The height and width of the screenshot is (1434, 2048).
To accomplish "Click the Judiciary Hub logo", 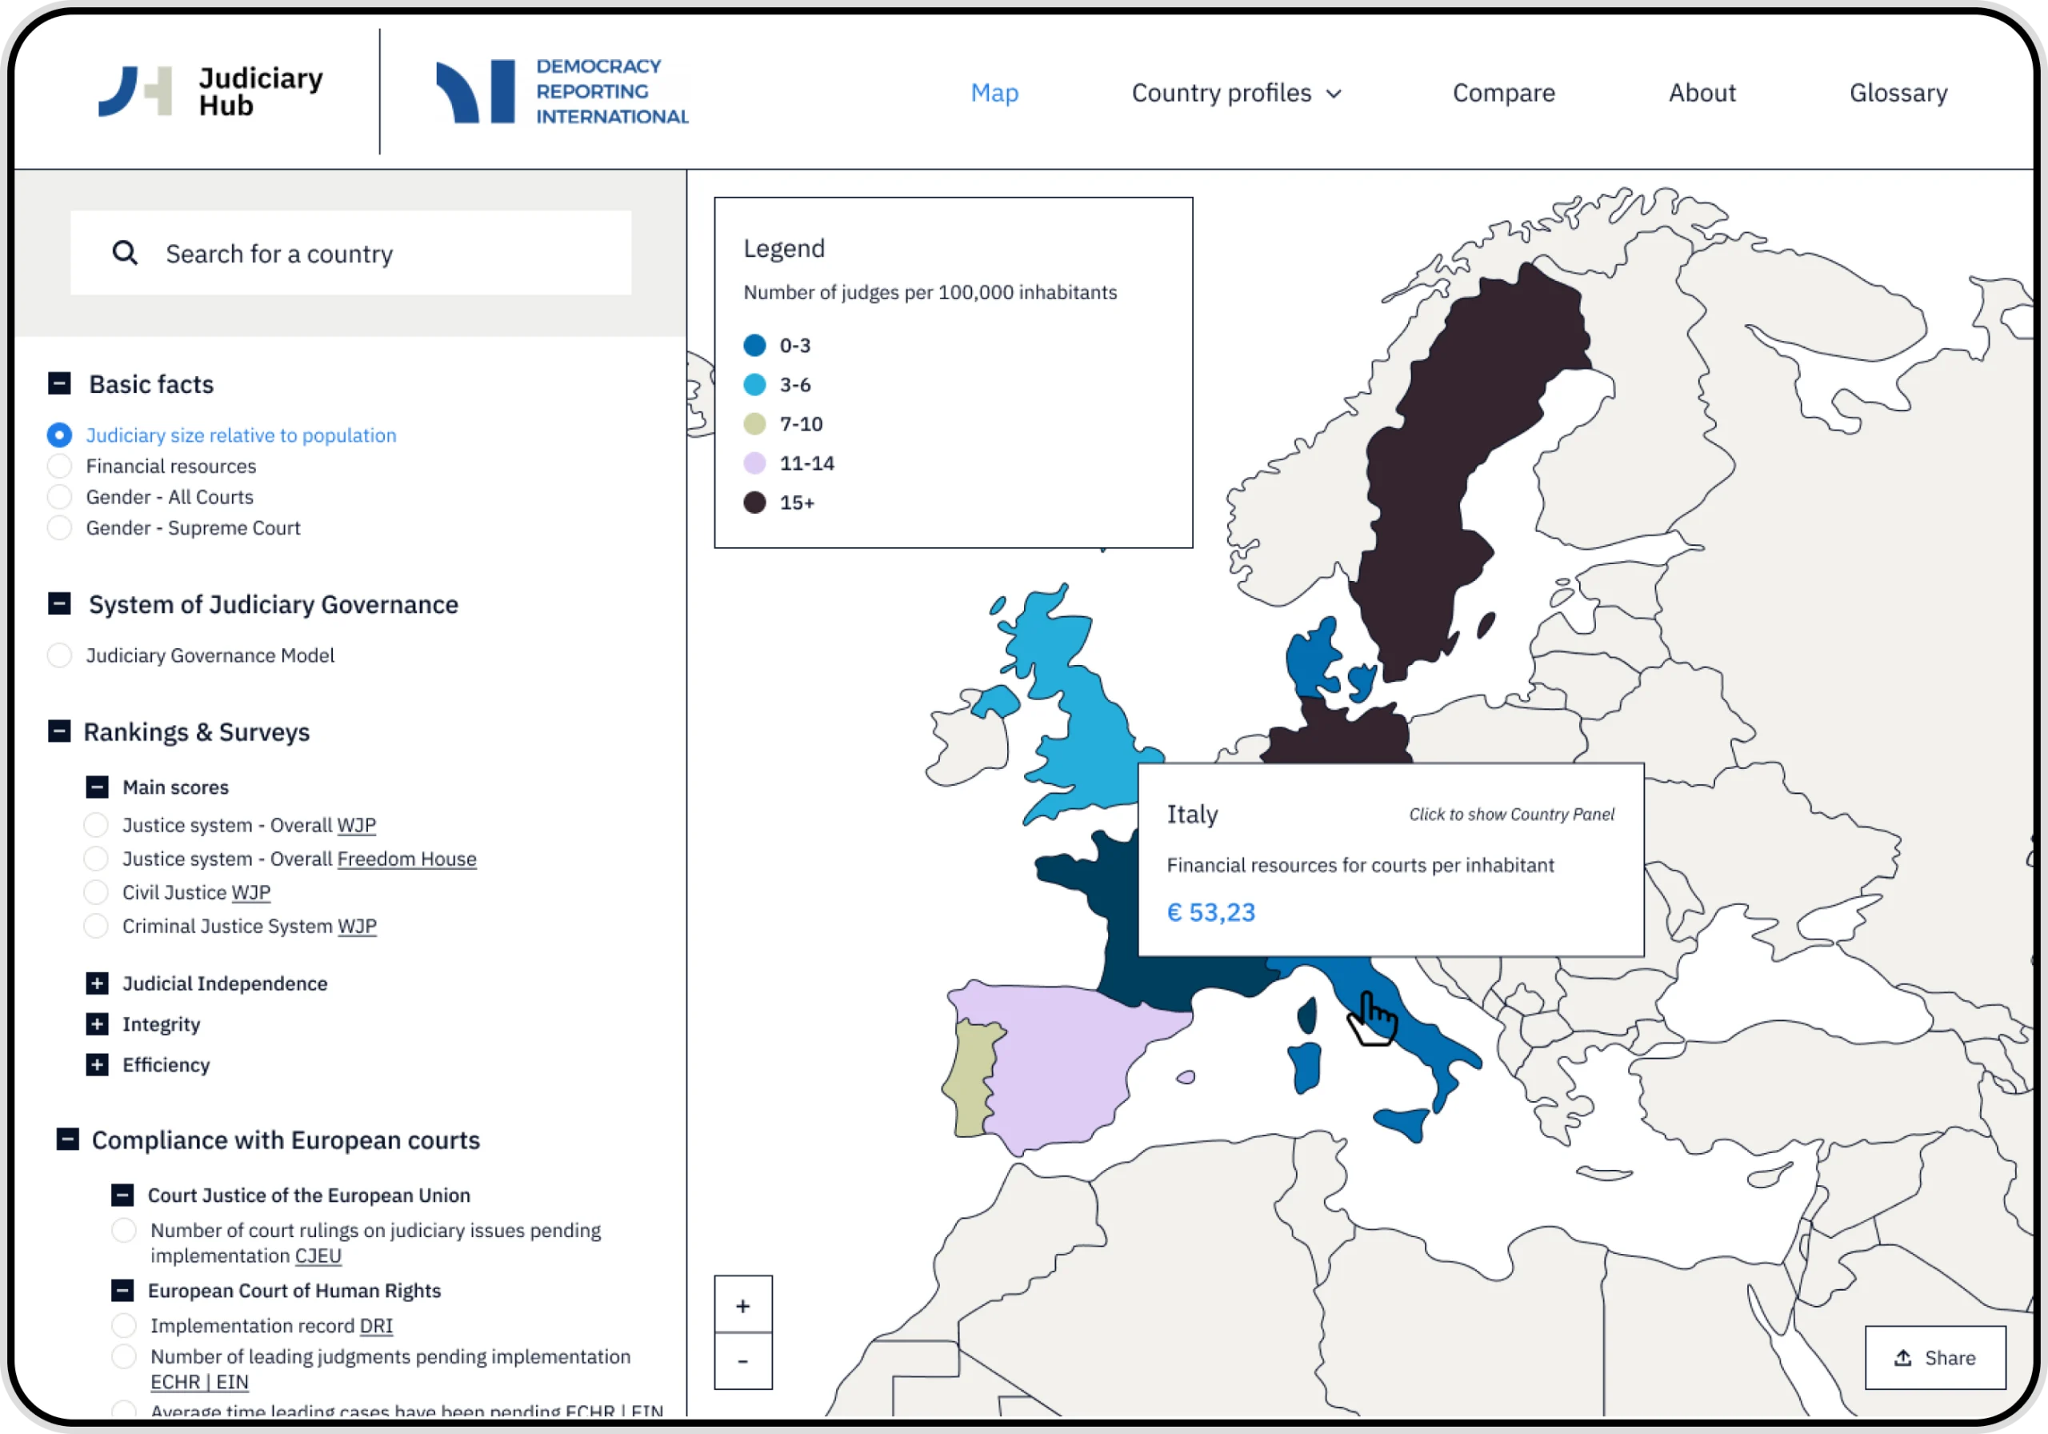I will [x=210, y=90].
